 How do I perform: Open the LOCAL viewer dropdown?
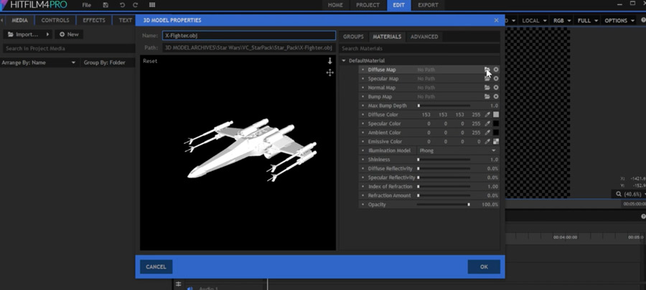pos(534,21)
